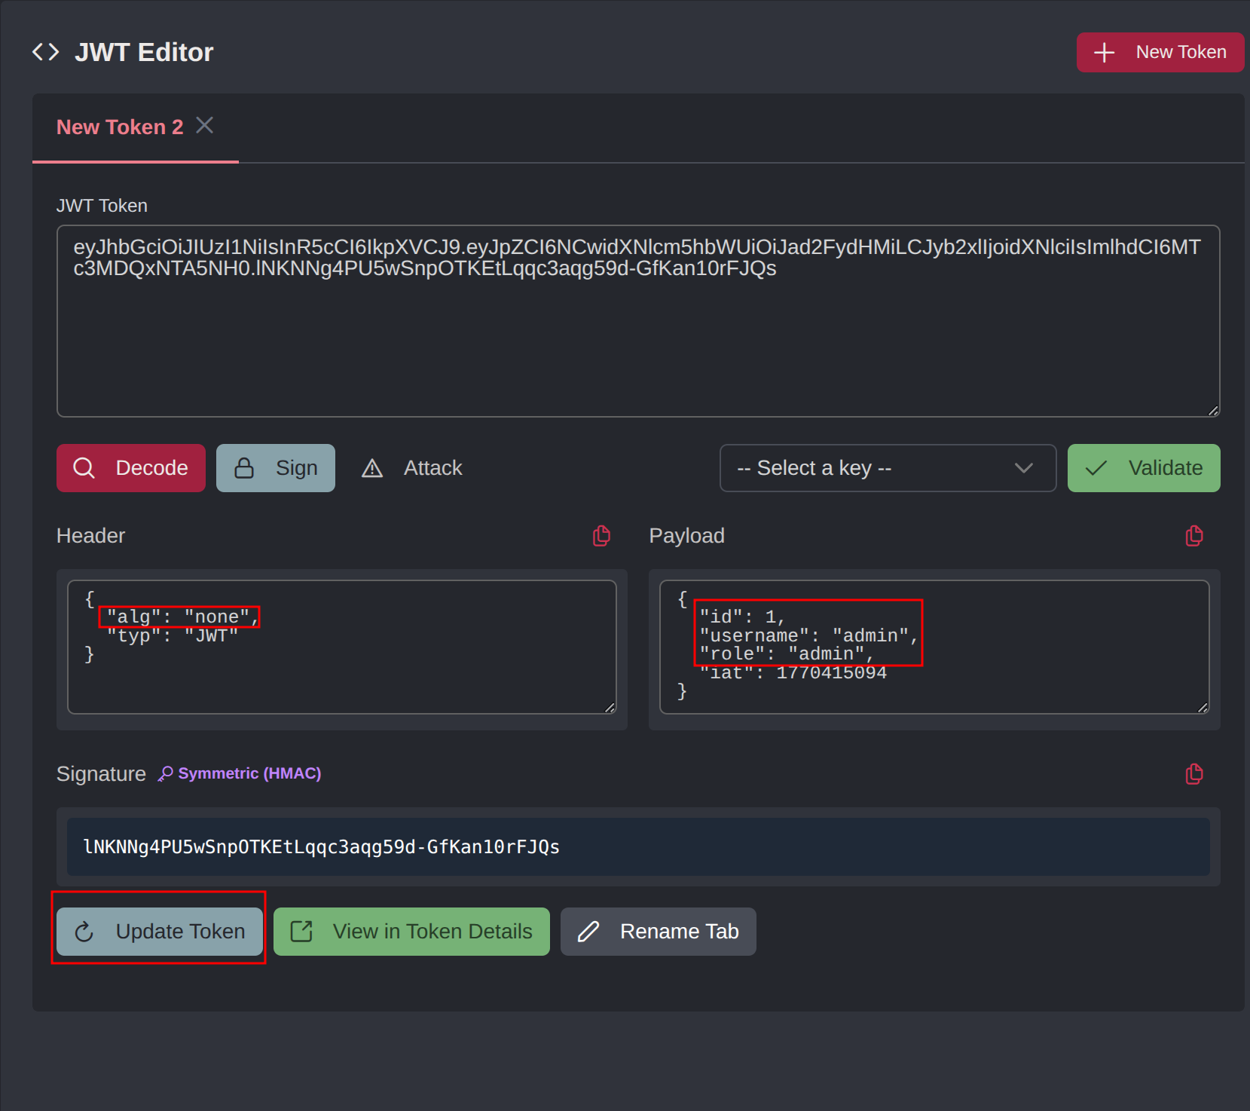Click the chevron arrow of the key selector
The image size is (1250, 1111).
click(x=1024, y=468)
